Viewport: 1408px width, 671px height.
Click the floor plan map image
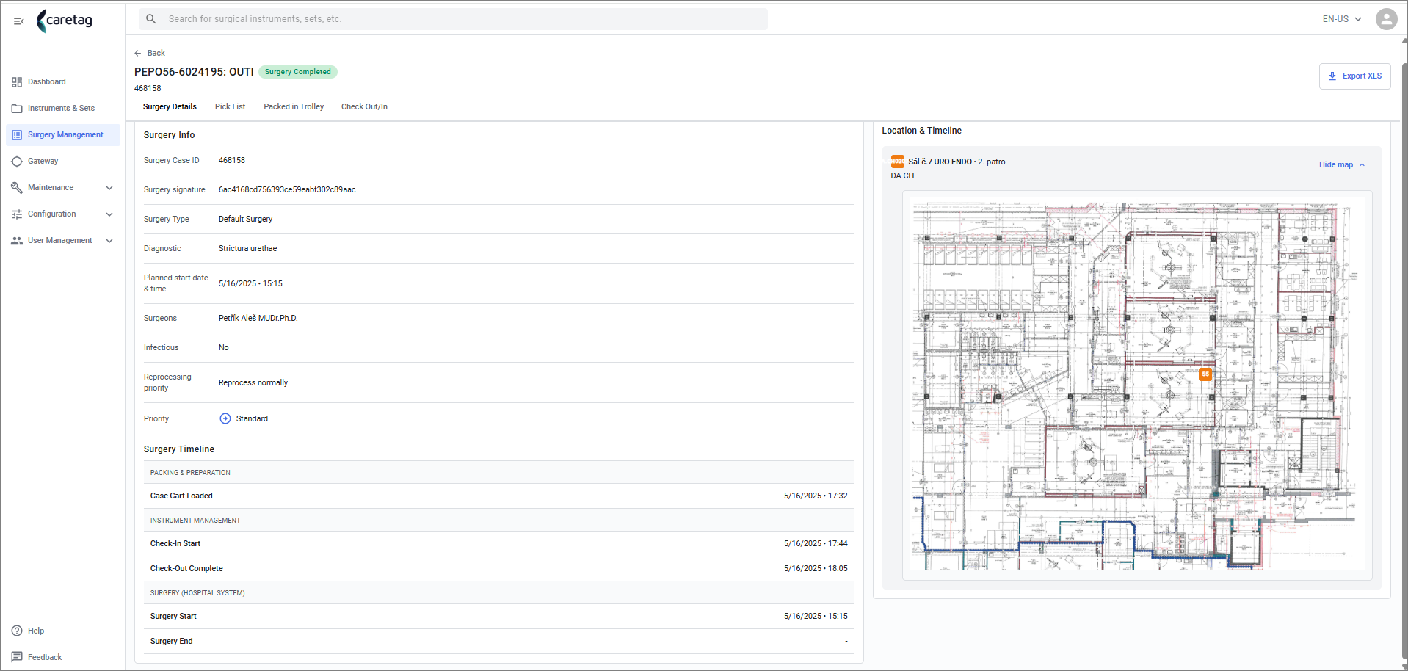coord(1136,385)
